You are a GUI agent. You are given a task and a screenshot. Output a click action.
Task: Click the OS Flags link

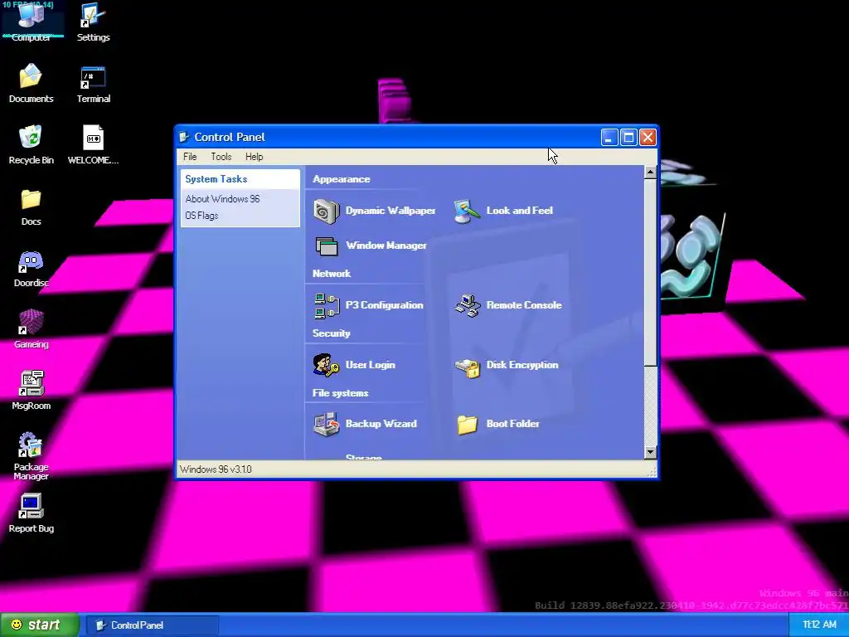coord(201,216)
